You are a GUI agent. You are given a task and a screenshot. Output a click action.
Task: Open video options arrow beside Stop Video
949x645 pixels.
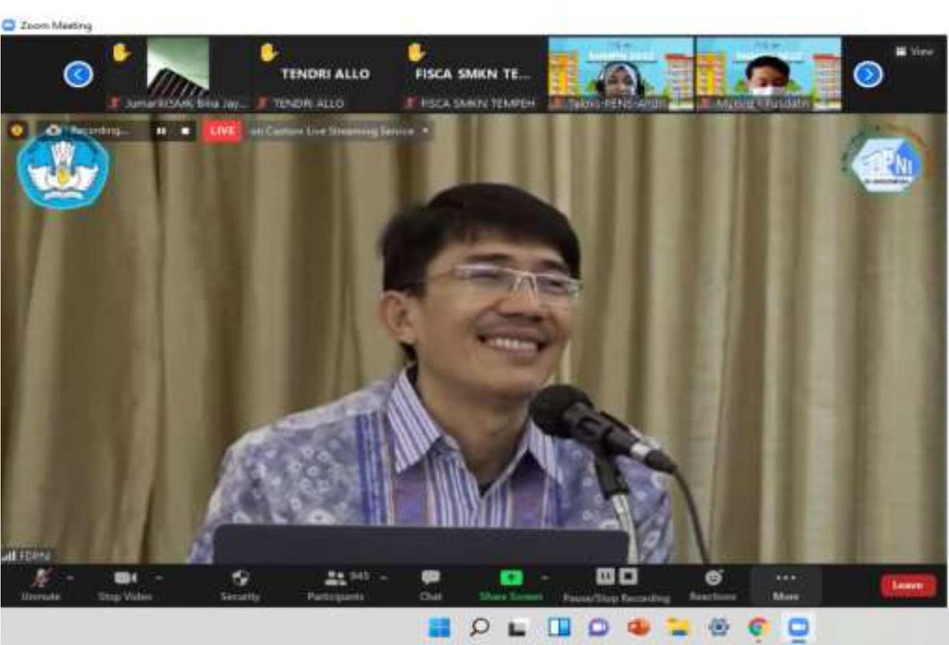tap(158, 578)
